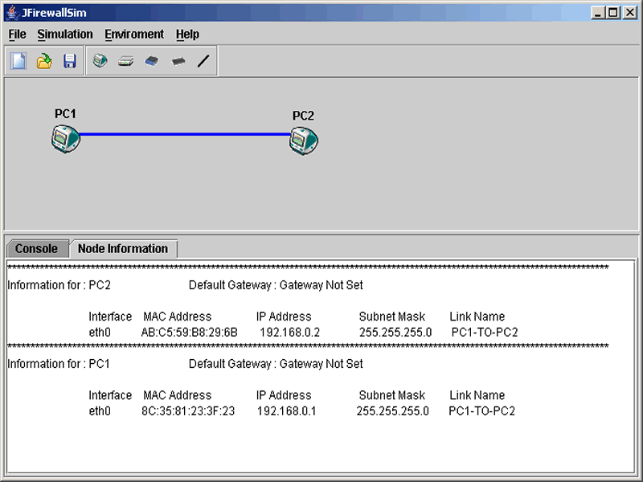Select the Node Information tab
Screen dimensions: 643x482
coord(123,249)
